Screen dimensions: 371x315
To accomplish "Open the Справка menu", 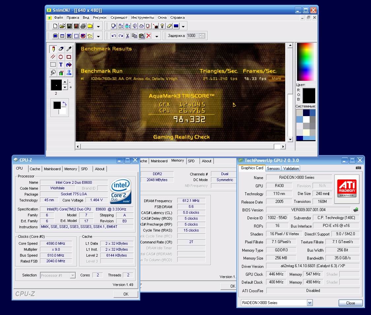I will [178, 17].
